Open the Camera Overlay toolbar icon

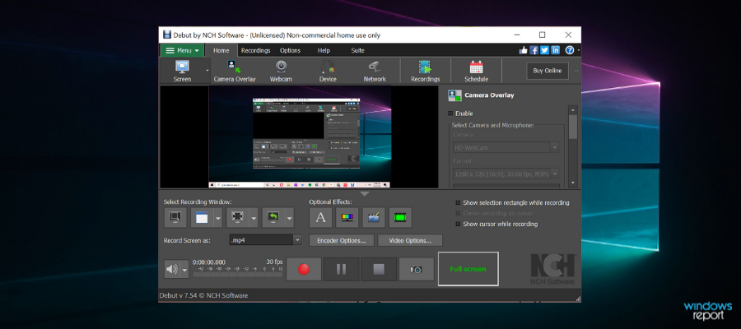click(235, 72)
